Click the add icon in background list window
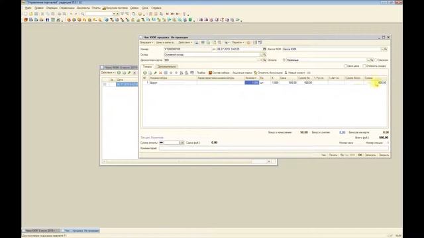Image resolution: width=424 pixels, height=238 pixels. [119, 73]
